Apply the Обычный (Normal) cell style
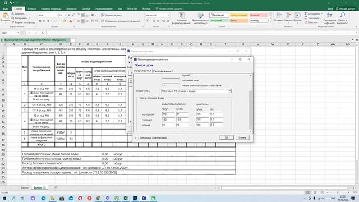This screenshot has width=359, height=202. tap(219, 15)
